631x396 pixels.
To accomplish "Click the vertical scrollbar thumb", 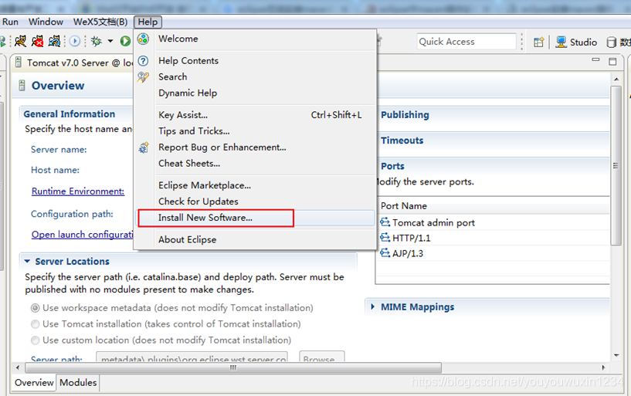I will (x=616, y=166).
